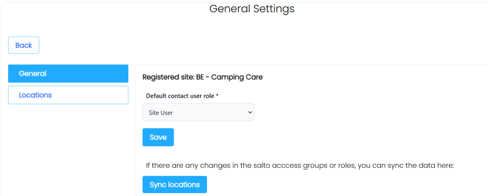
Task: Select the General settings tab
Action: tap(68, 73)
